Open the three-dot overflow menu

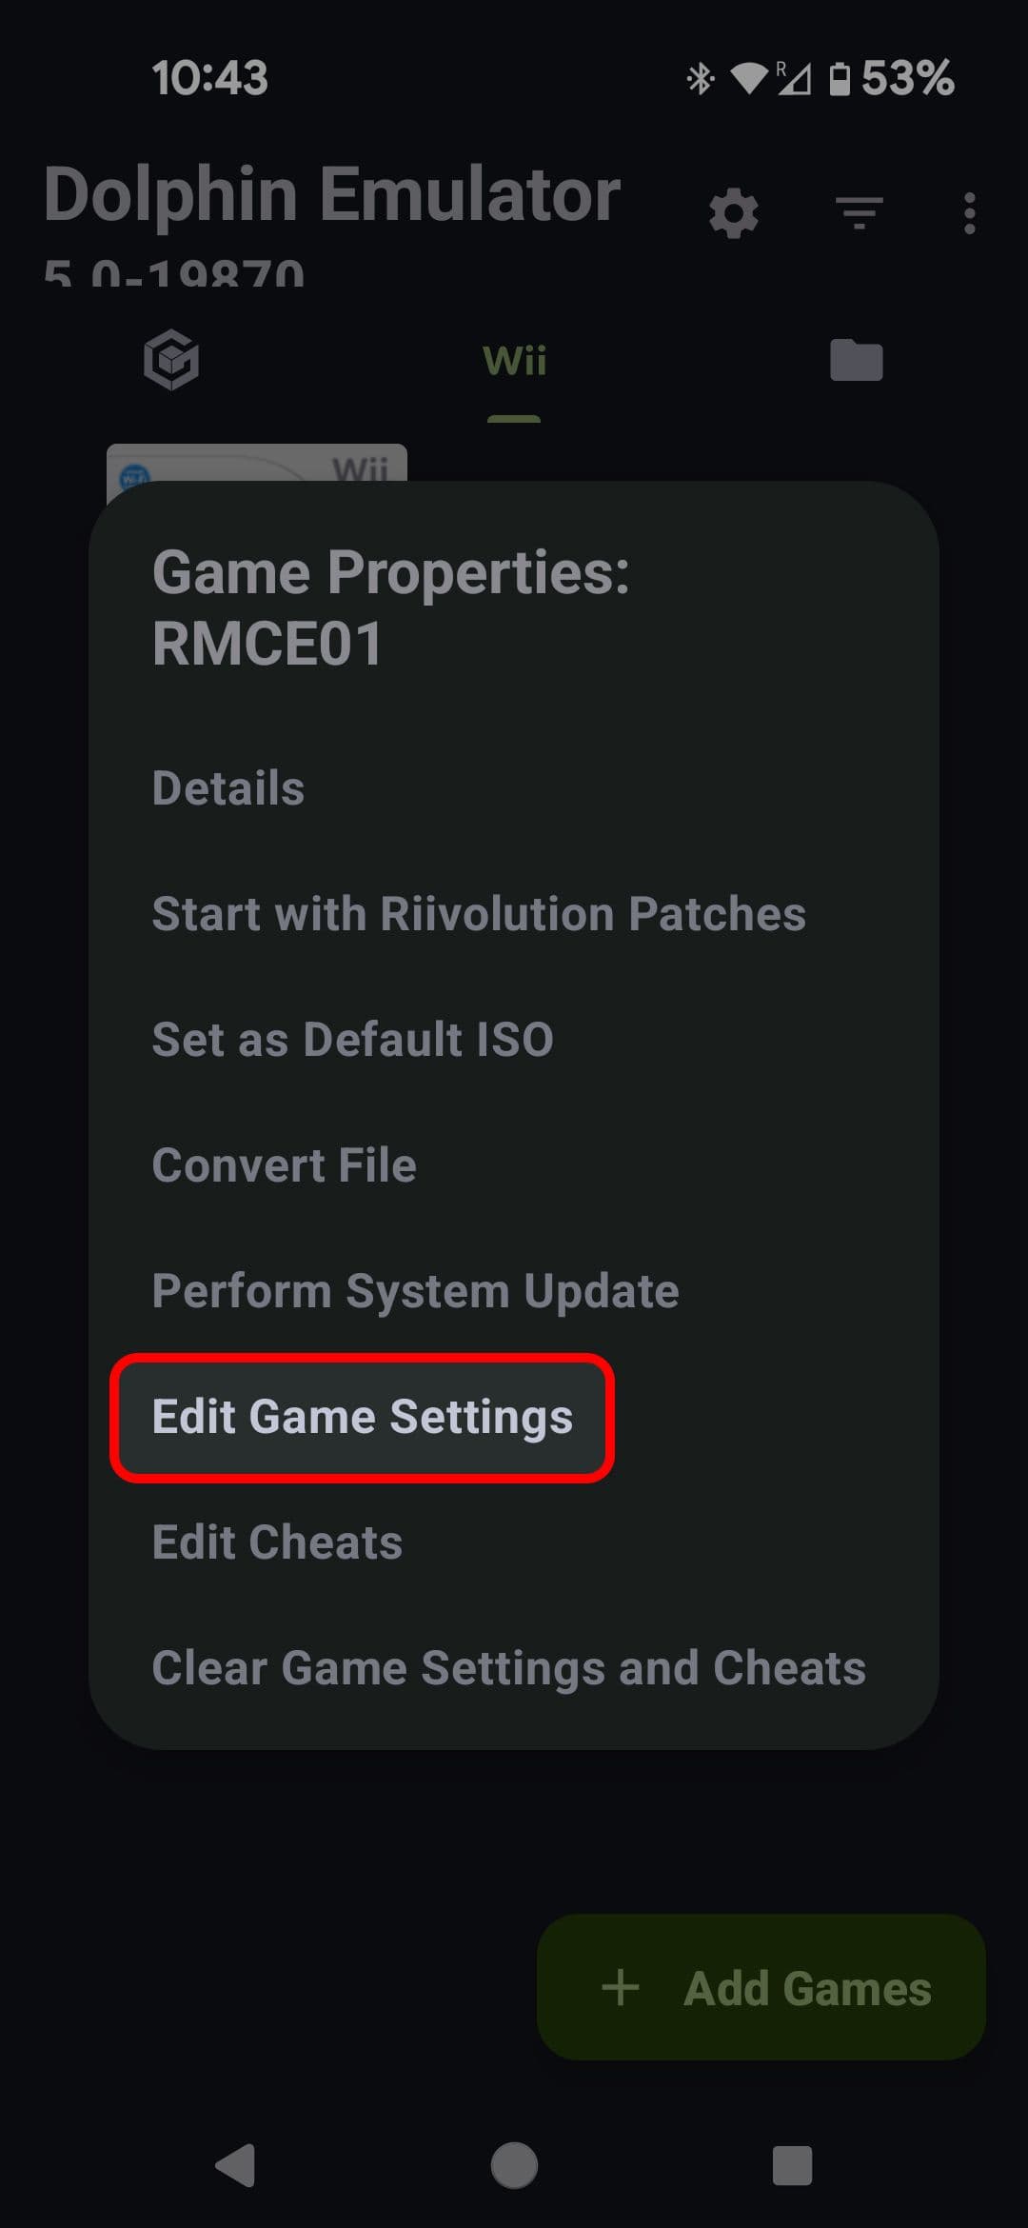(969, 213)
